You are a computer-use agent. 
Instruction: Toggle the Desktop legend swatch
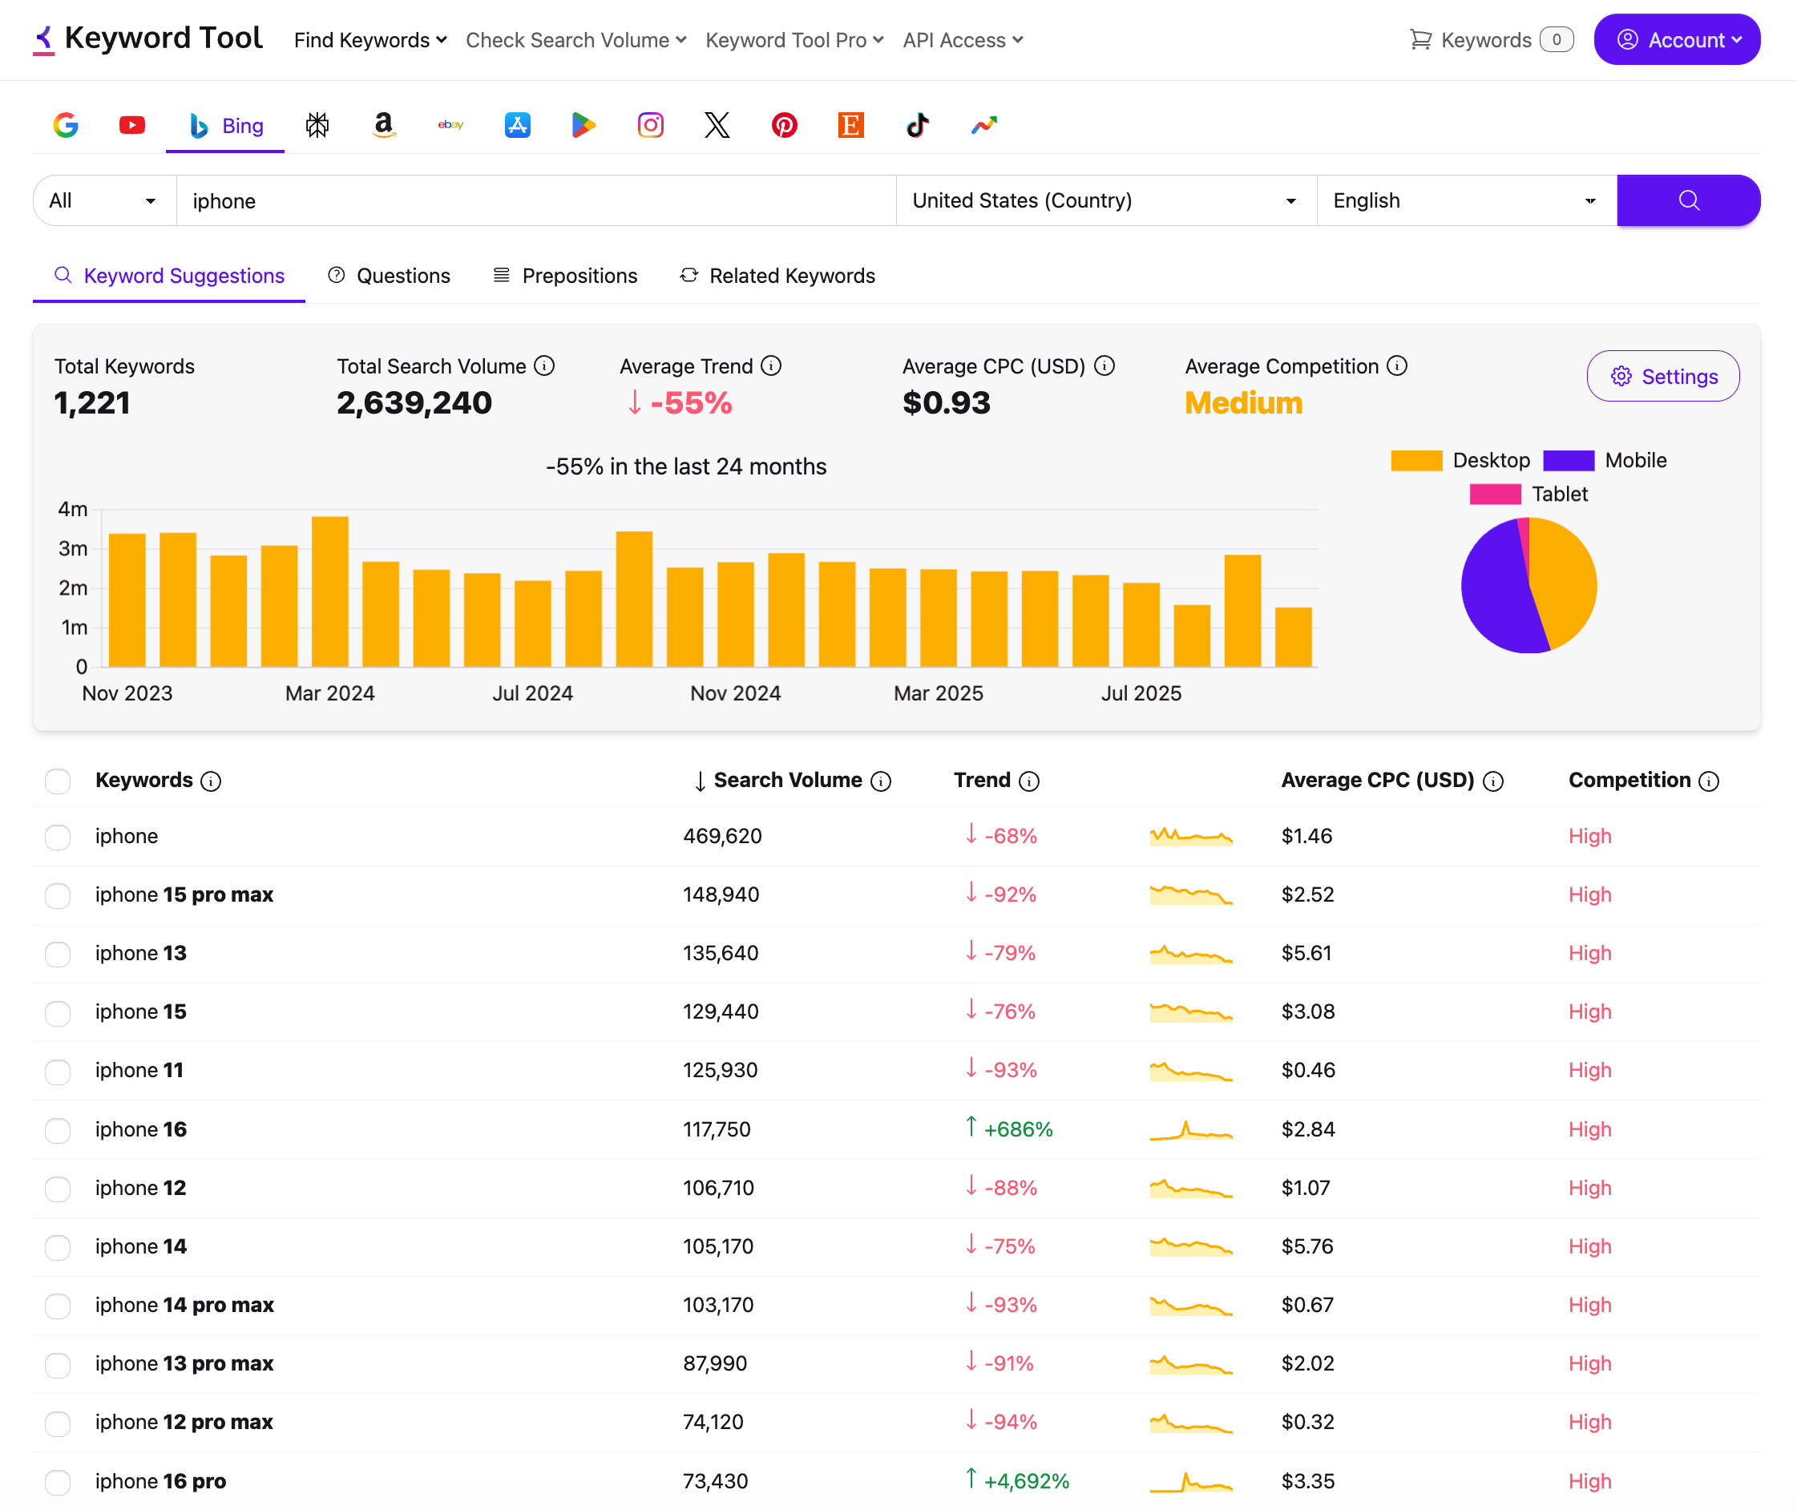1416,461
